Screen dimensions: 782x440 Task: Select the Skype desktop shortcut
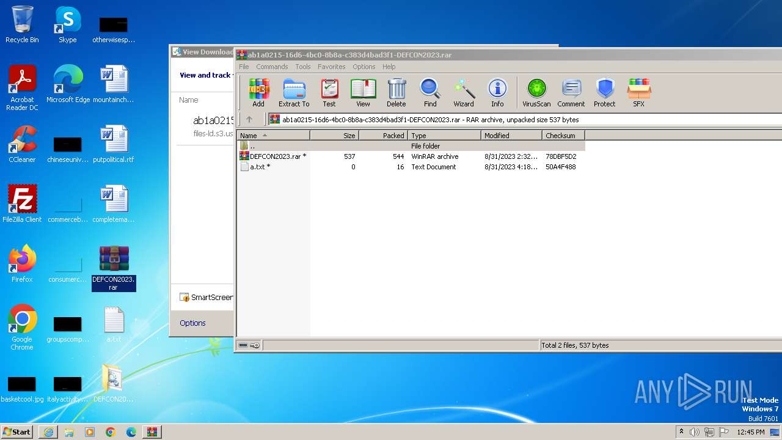click(x=68, y=25)
